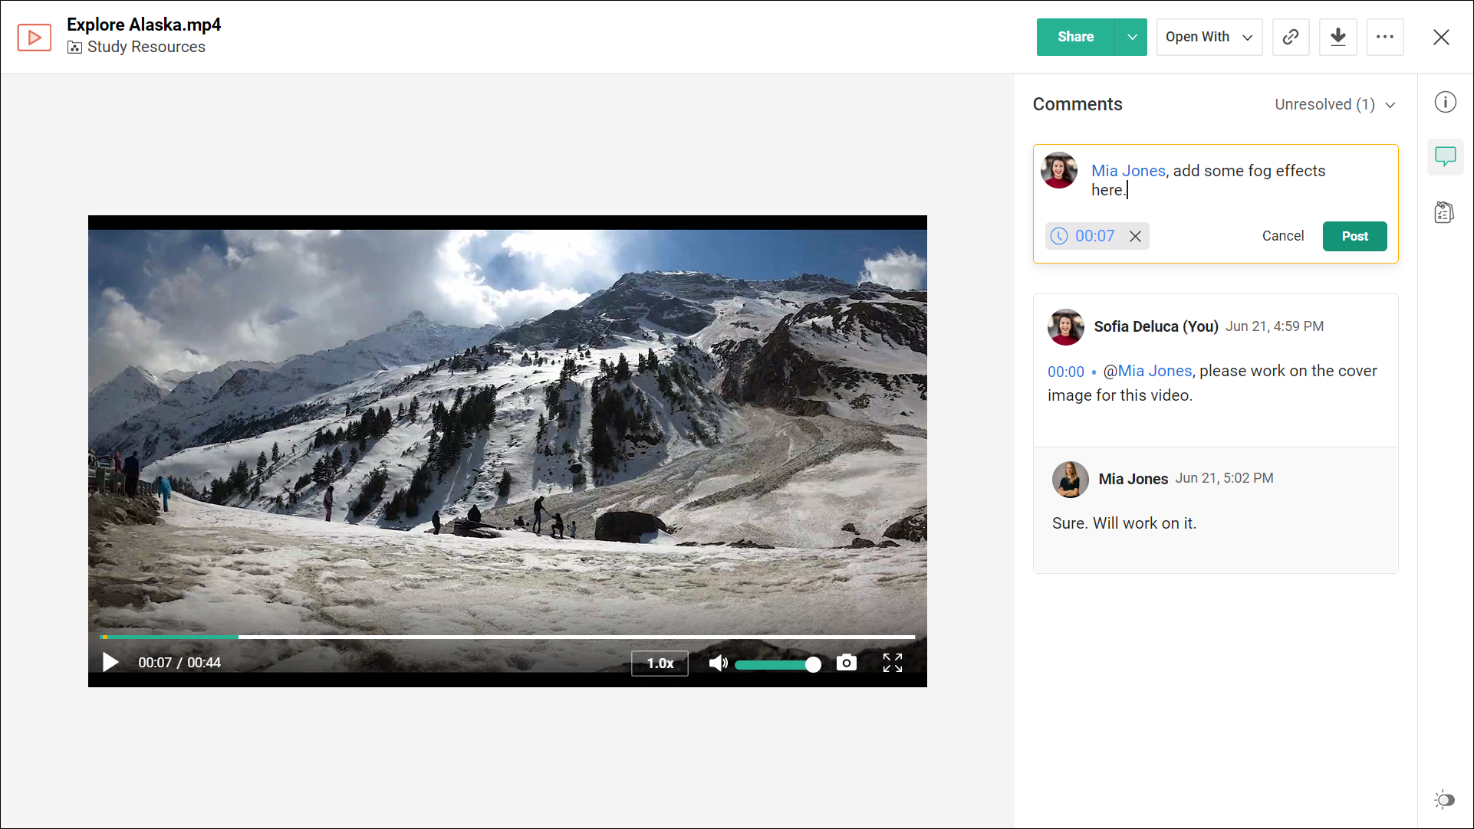Viewport: 1474px width, 829px height.
Task: Jump to 00:00 timestamp in comment
Action: [x=1065, y=372]
